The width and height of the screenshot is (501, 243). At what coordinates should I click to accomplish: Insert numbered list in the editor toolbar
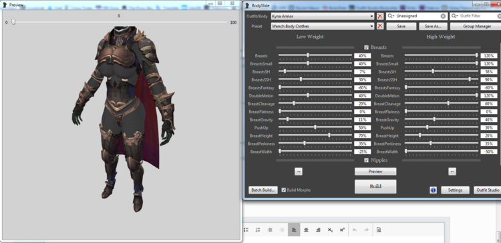pyautogui.click(x=258, y=230)
